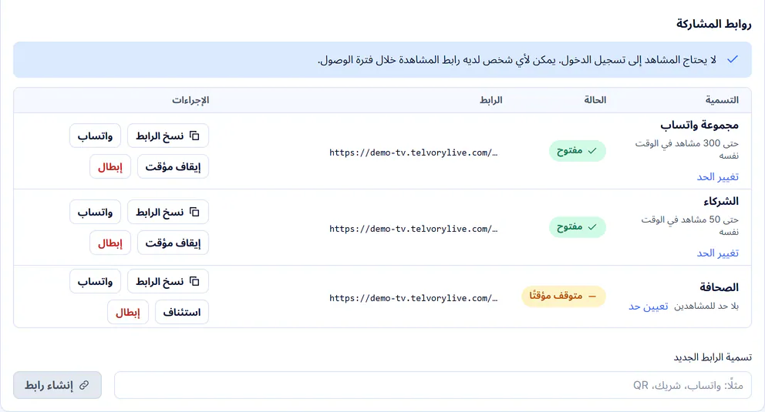Click text حتى 50 مشاهد في الوقت نفسه
The height and width of the screenshot is (412, 765).
point(690,226)
